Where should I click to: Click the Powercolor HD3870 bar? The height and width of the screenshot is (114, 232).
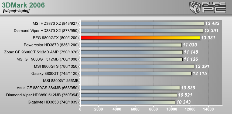[x=131, y=45]
